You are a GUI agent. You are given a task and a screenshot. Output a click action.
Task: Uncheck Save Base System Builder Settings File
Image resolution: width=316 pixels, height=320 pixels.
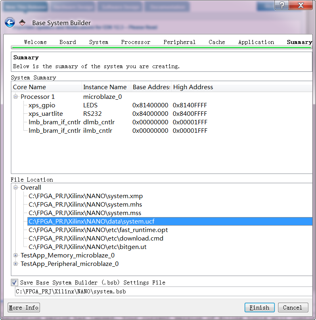click(x=15, y=282)
